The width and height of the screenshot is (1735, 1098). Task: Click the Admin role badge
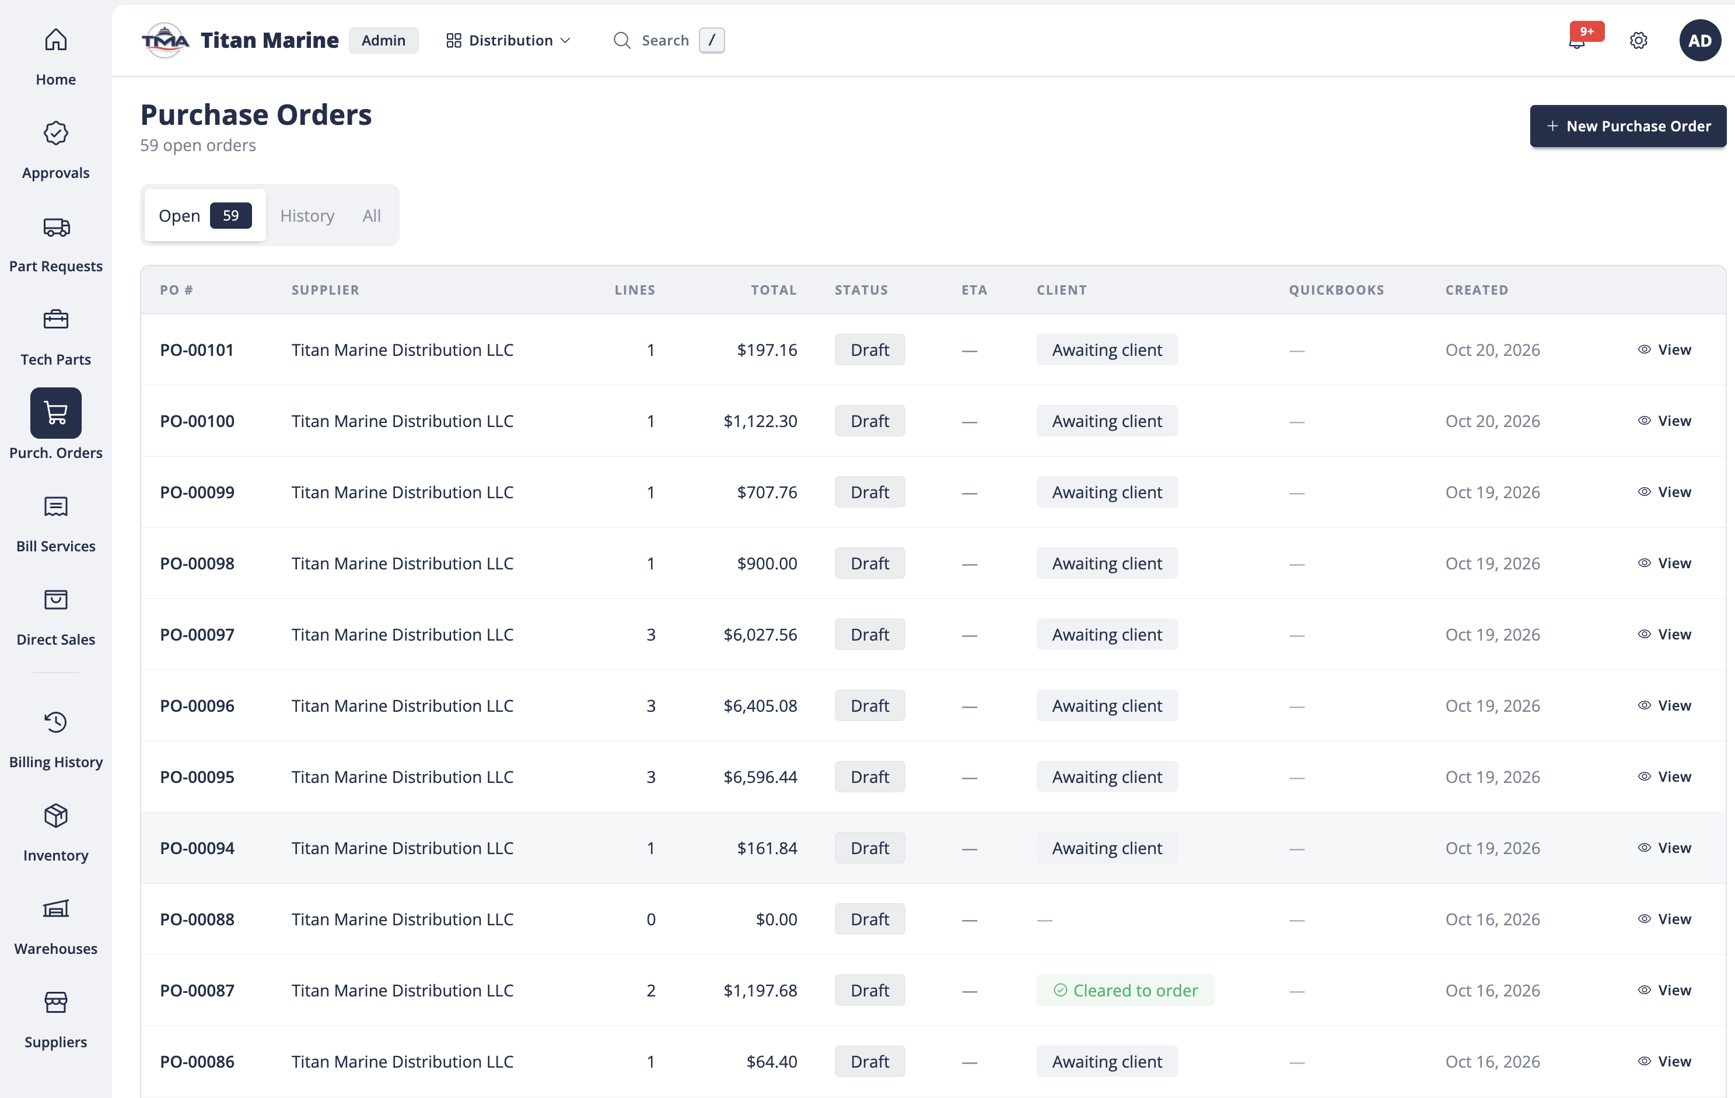(383, 40)
